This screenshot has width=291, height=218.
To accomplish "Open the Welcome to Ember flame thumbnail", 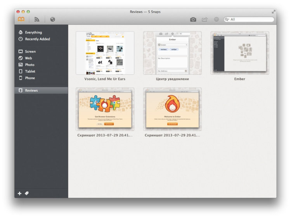I will point(172,109).
